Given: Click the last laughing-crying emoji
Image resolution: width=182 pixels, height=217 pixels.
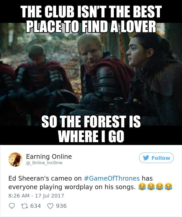Looking at the screenshot, I should click(168, 187).
